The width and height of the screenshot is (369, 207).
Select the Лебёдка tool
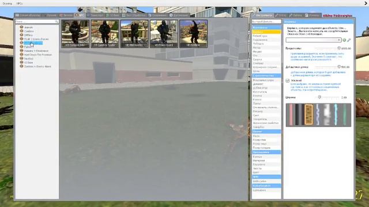[266, 44]
